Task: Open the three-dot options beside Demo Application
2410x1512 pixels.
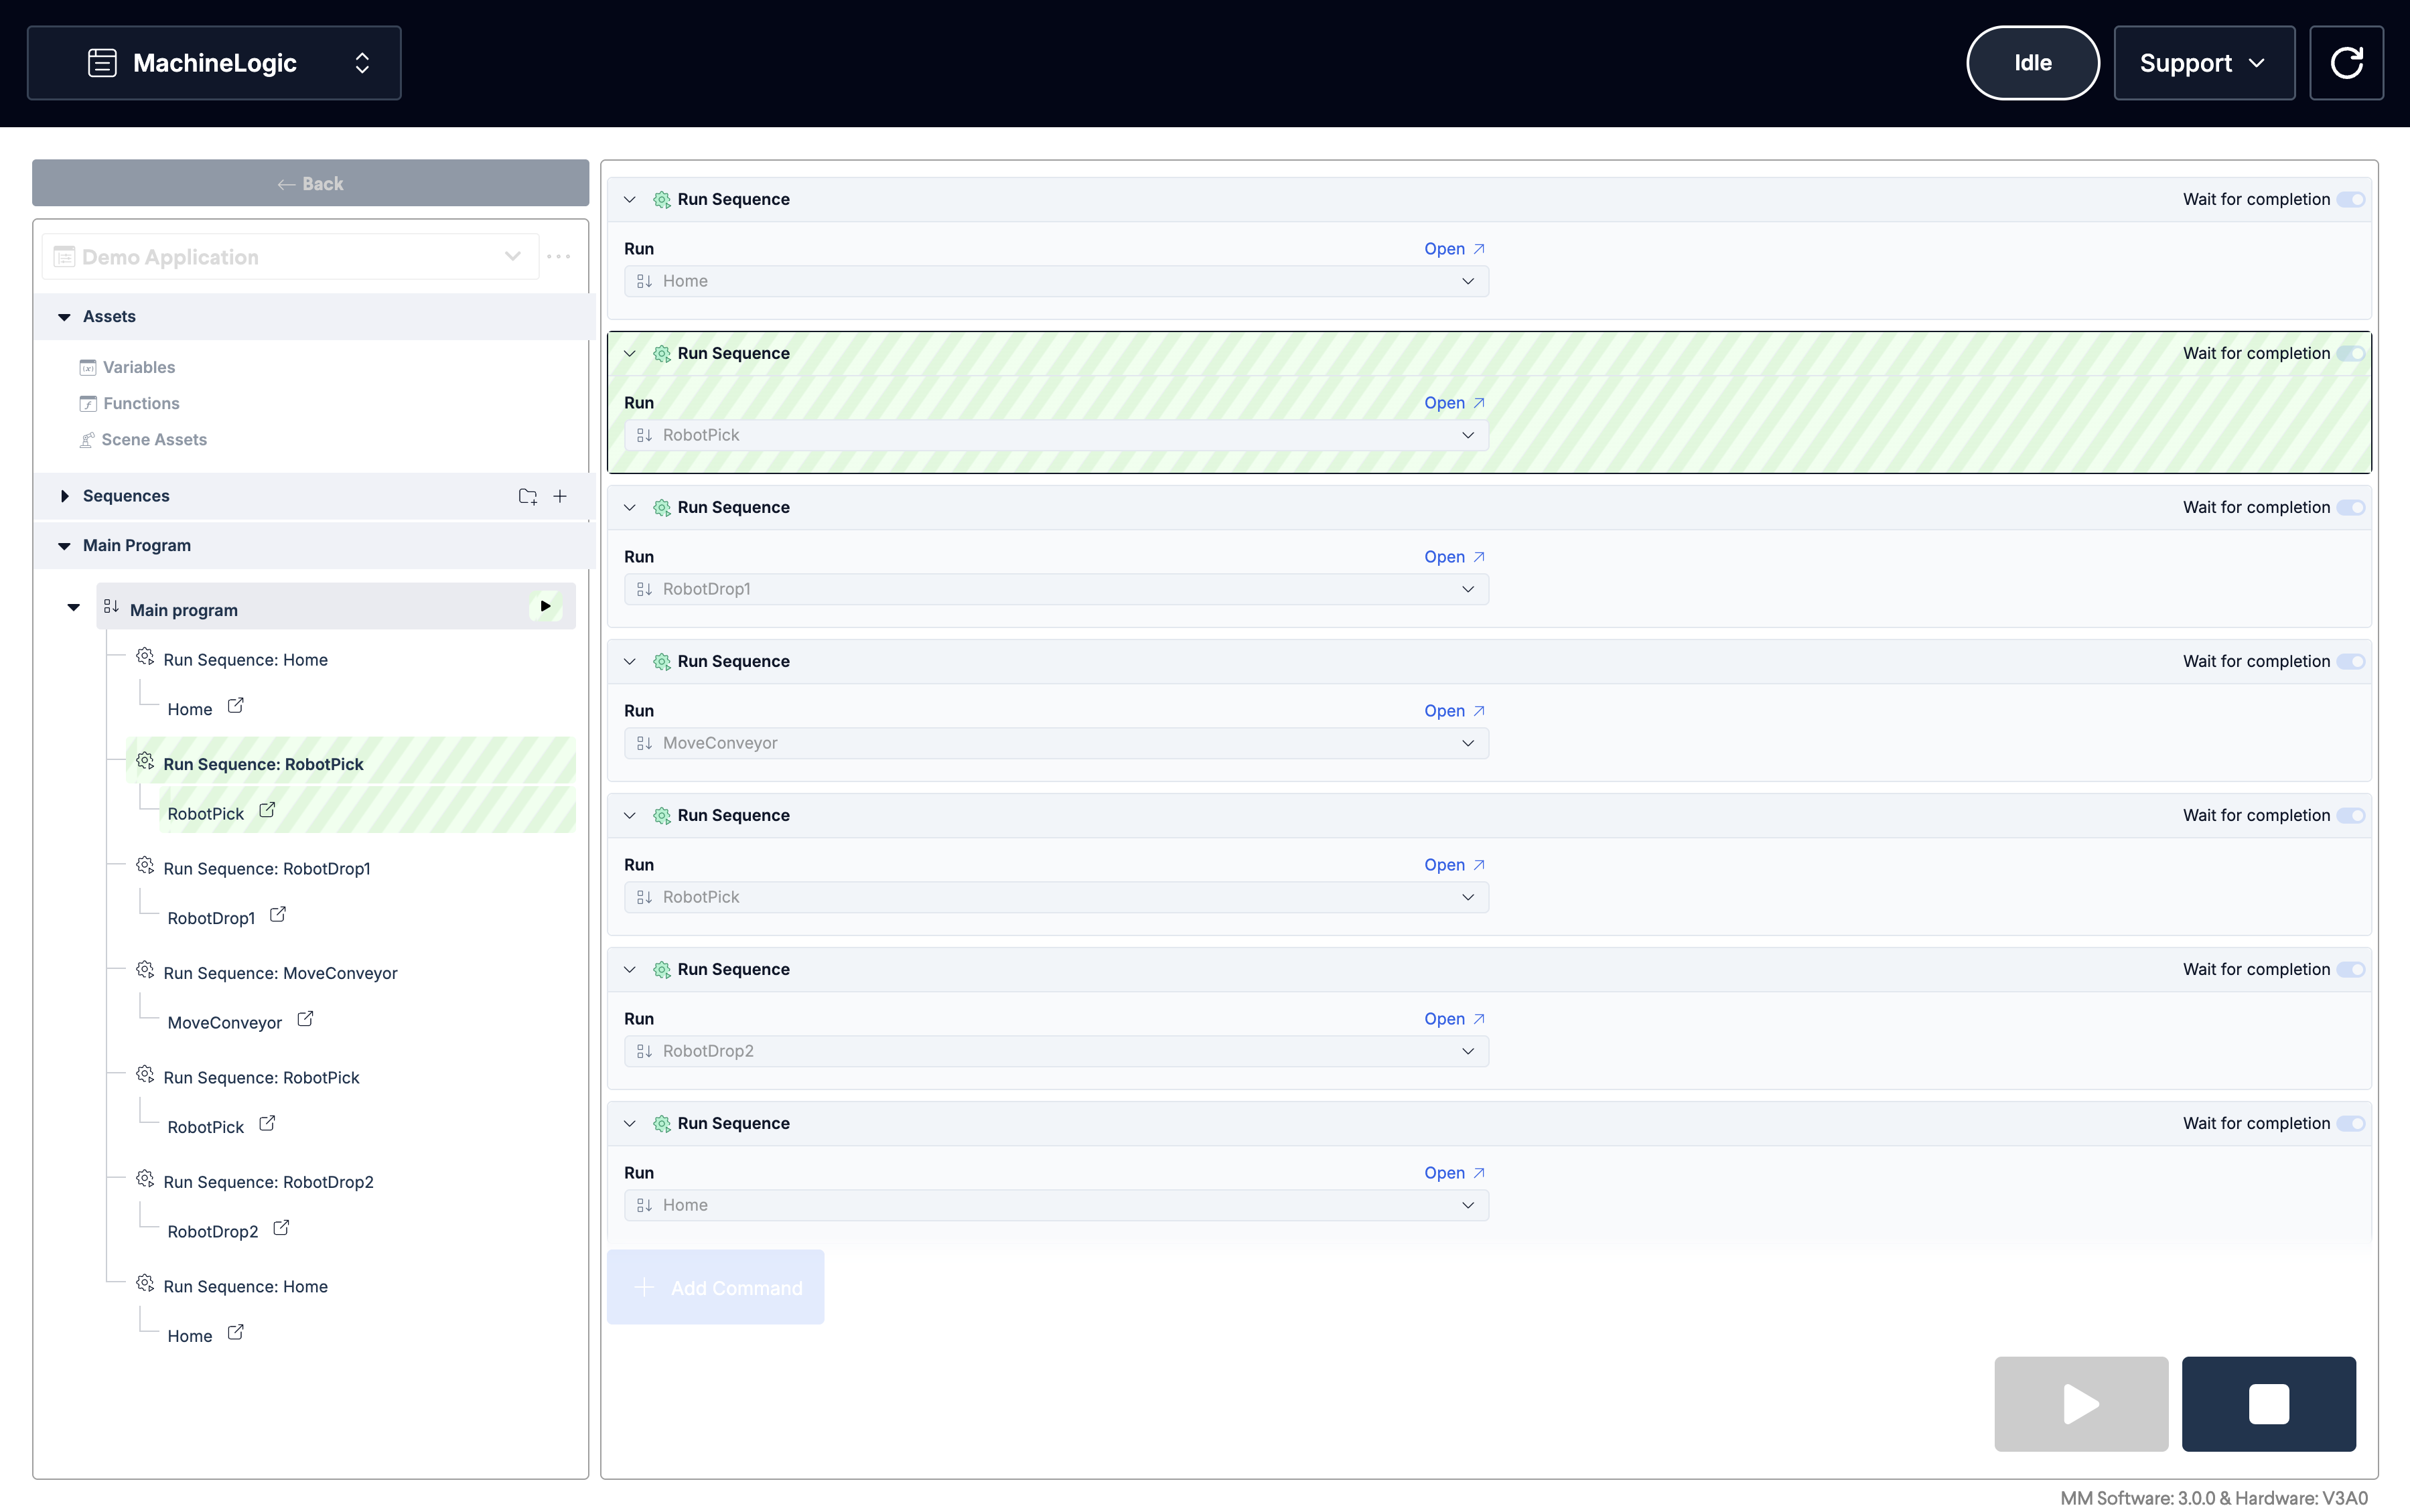Action: 559,257
